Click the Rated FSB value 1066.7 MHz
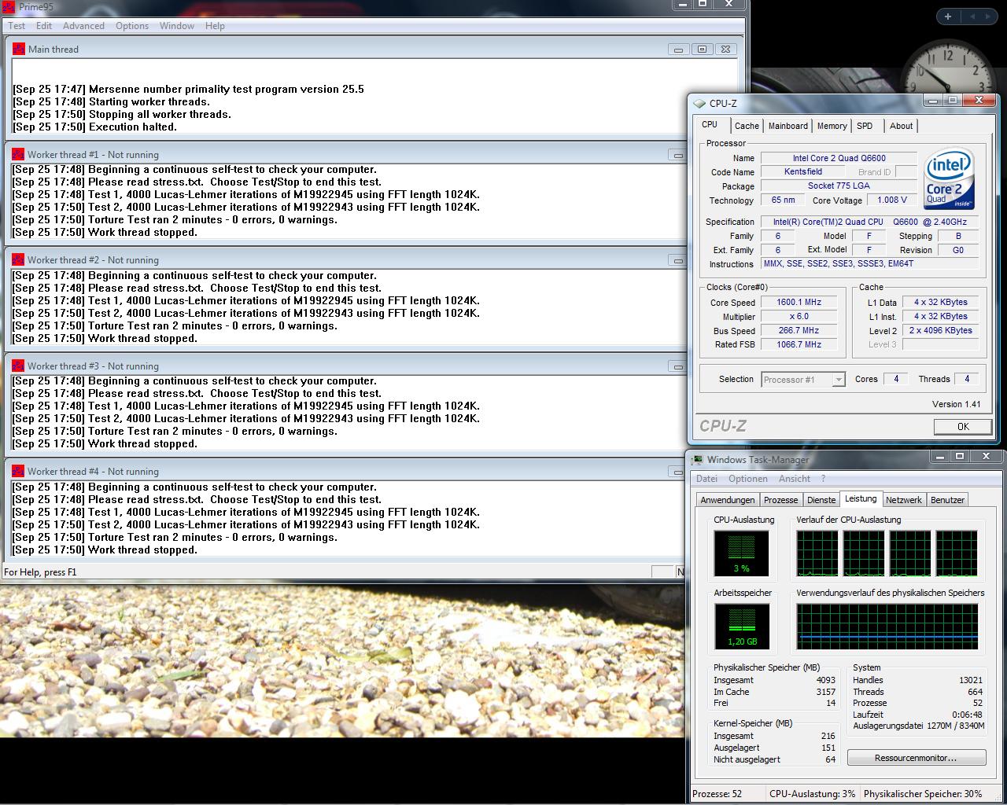This screenshot has height=805, width=1007. [799, 344]
